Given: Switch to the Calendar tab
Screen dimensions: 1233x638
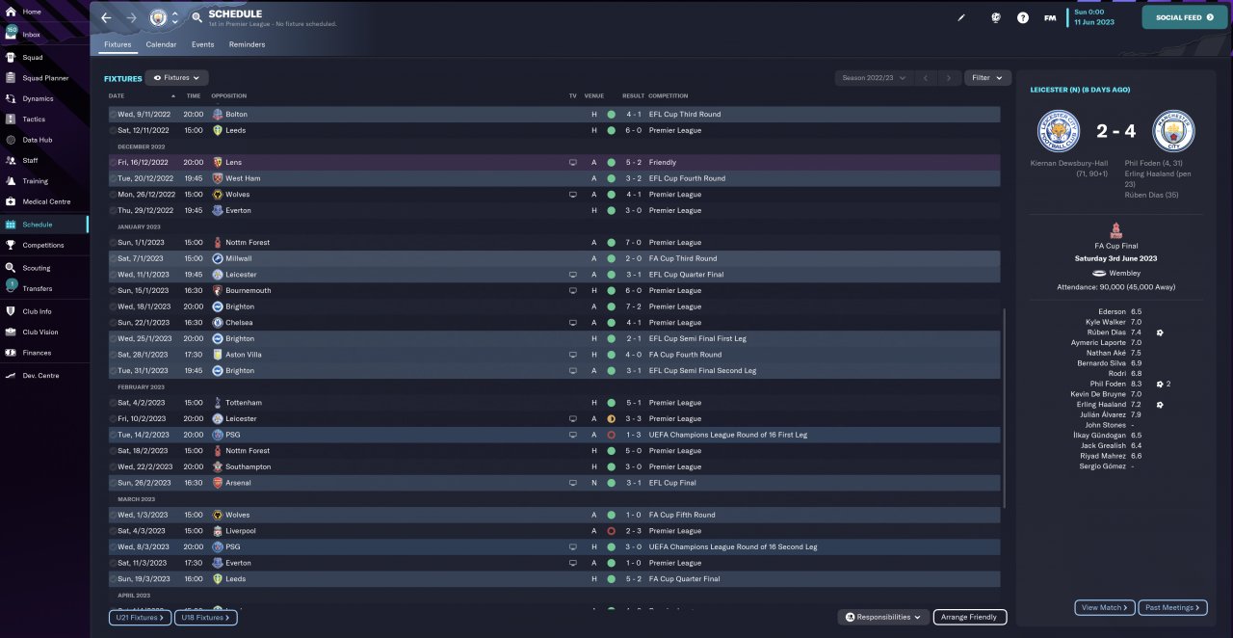Looking at the screenshot, I should click(x=161, y=44).
